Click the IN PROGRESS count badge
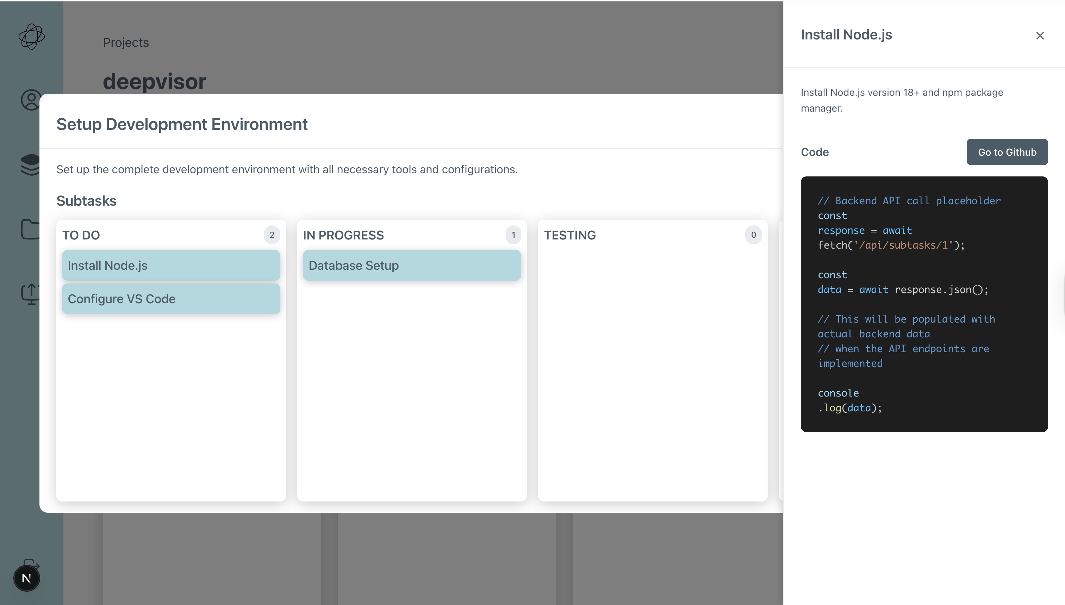 point(513,235)
